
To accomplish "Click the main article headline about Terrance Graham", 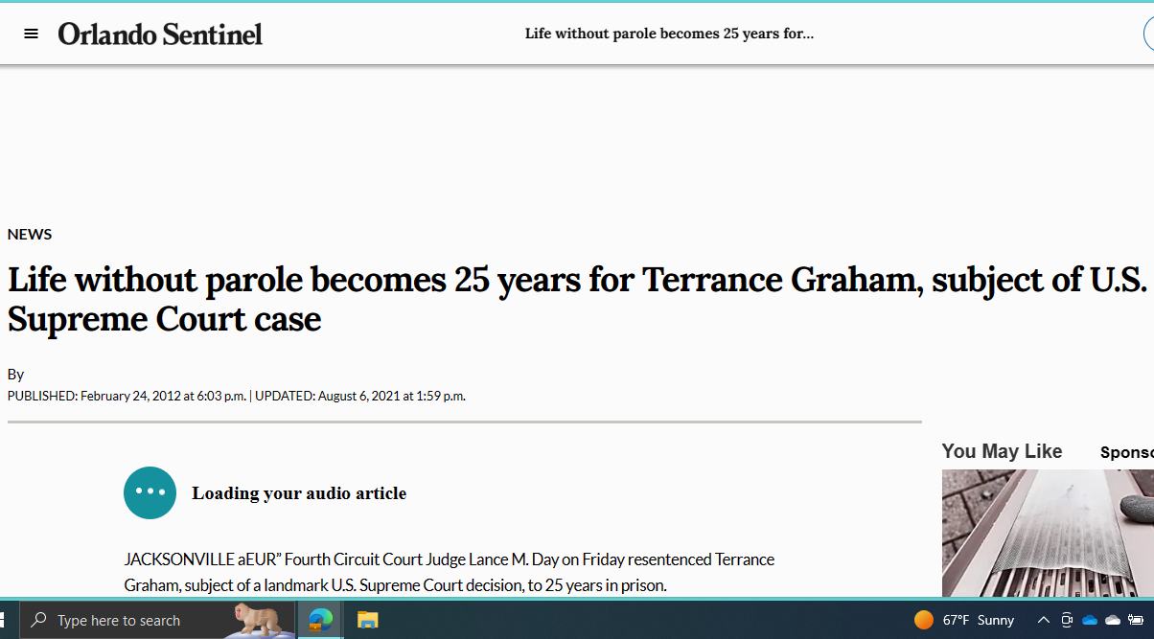I will click(577, 299).
